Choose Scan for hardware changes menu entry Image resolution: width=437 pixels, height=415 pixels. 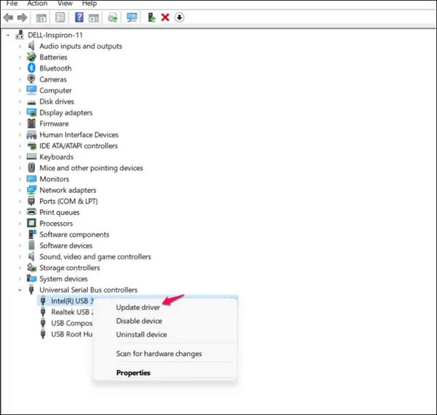tap(159, 353)
